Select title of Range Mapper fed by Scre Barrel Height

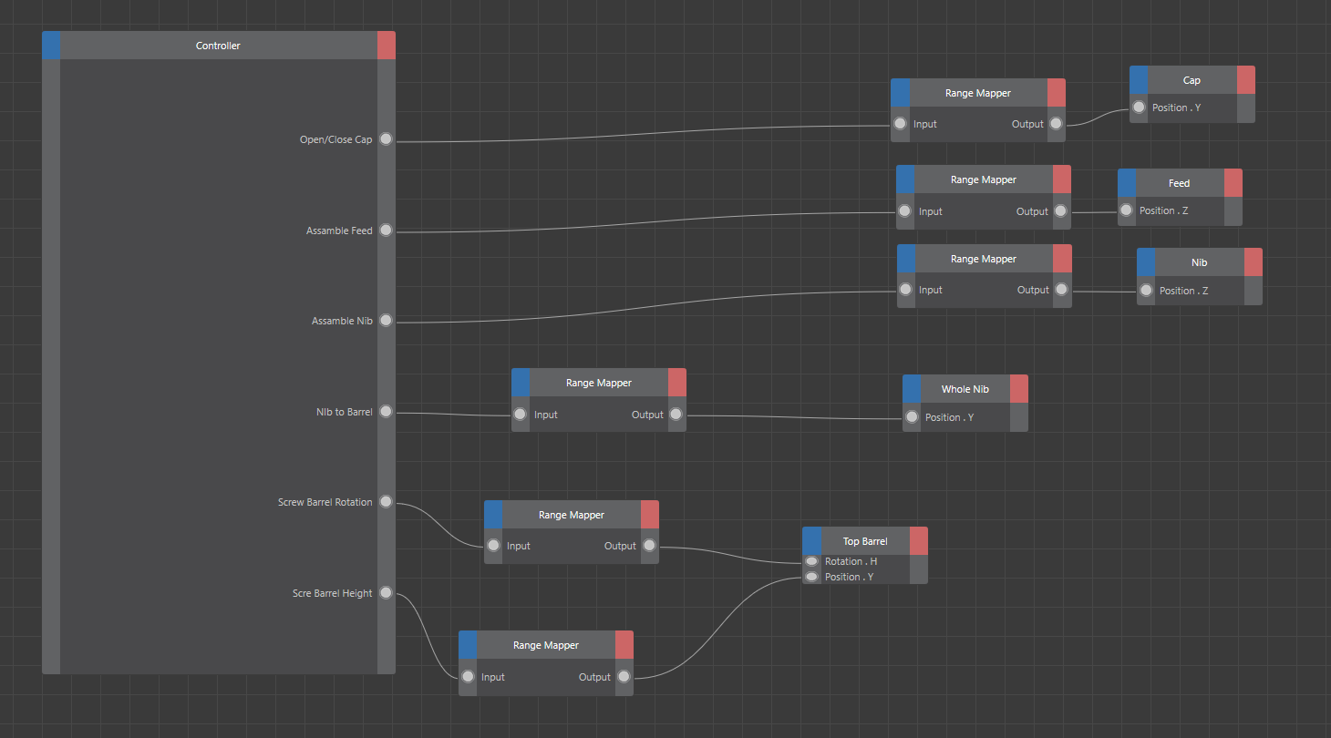point(546,645)
